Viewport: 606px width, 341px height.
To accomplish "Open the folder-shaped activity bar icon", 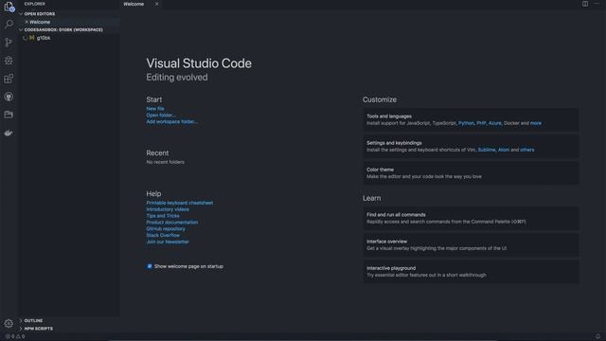I will 9,115.
